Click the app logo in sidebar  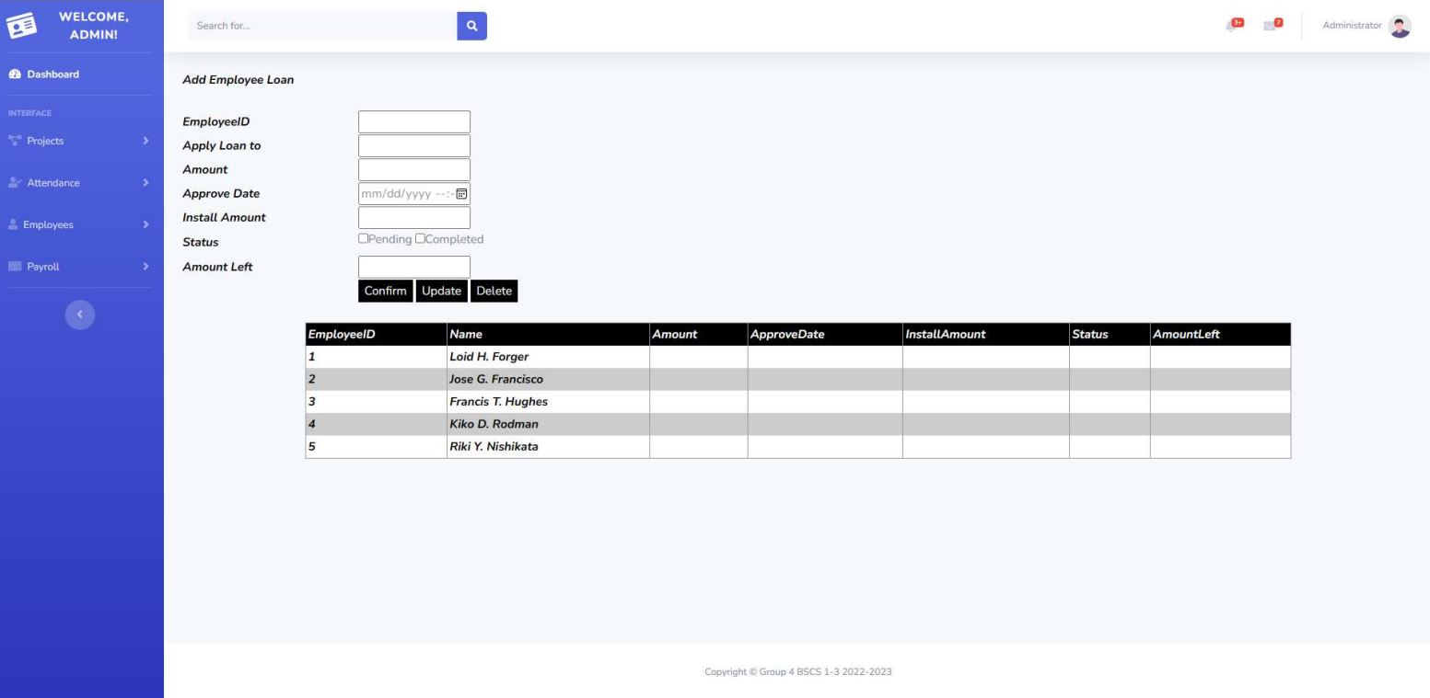[20, 26]
